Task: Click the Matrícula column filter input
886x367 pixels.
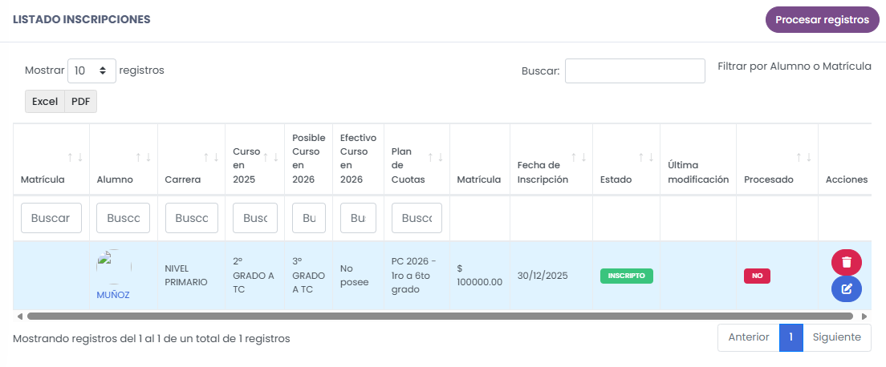Action: point(51,218)
